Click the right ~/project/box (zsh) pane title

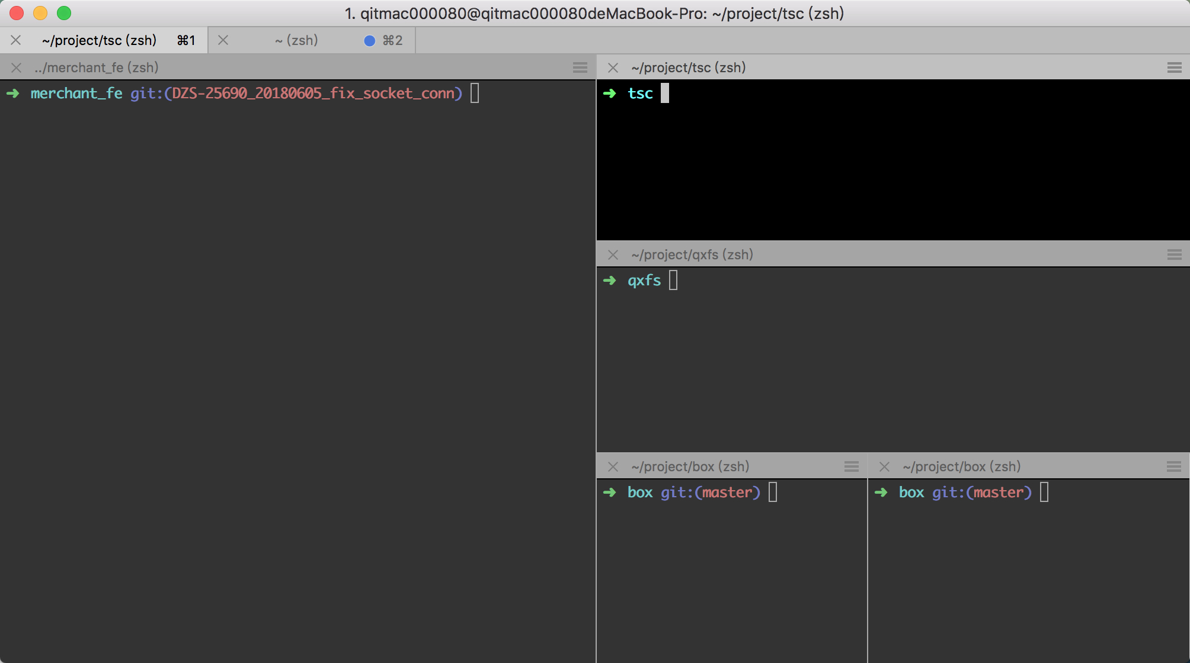click(x=962, y=466)
